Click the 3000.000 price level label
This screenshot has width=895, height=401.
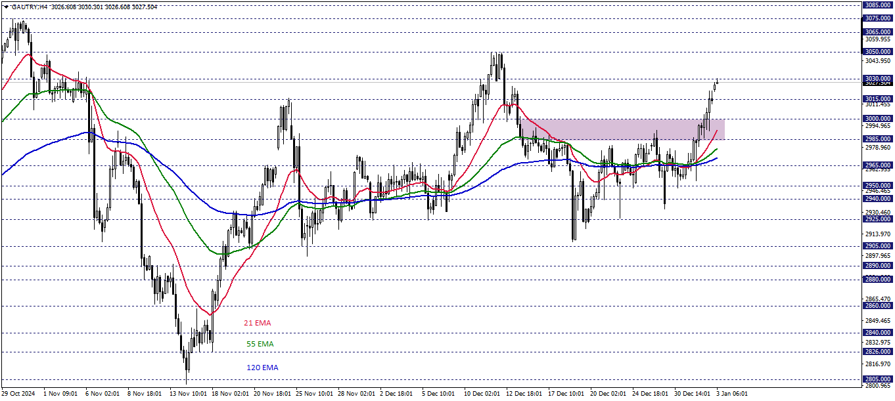[877, 119]
